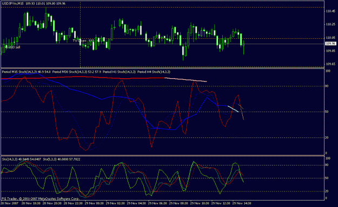Click the T's Open text label
Image resolution: width=338 pixels, height=207 pixels.
point(83,40)
